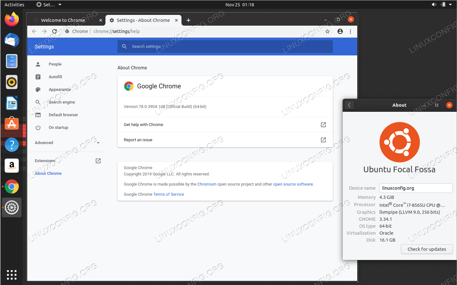Open the Files manager dock icon
This screenshot has height=285, width=457.
[x=12, y=61]
